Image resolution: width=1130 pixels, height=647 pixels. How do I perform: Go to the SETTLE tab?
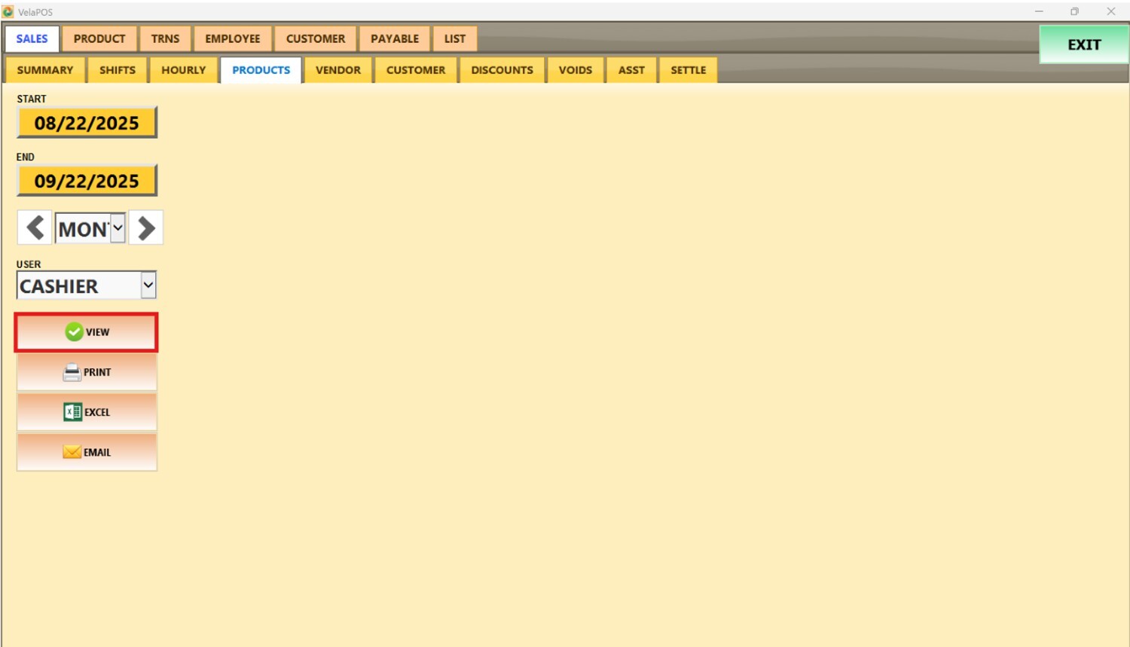[x=688, y=70]
